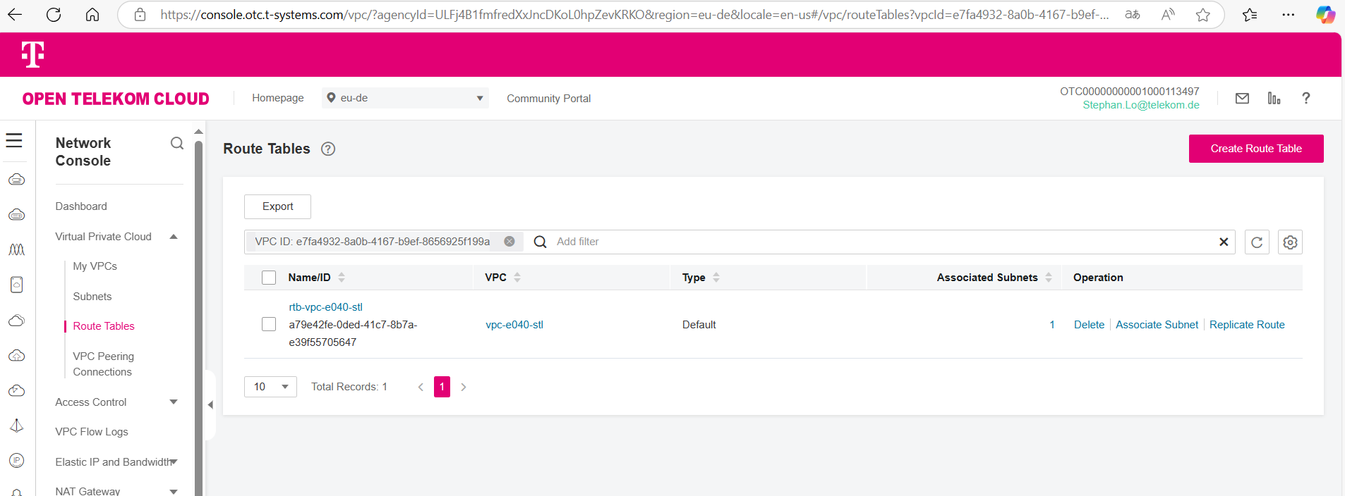Open the bar chart monitoring icon
Viewport: 1345px width, 496px height.
(1274, 99)
